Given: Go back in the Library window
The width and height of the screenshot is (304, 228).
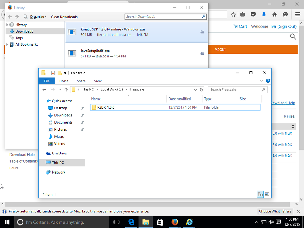Looking at the screenshot, I should 10,17.
